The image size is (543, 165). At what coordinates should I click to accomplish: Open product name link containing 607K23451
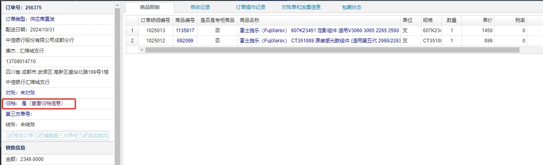[319, 31]
